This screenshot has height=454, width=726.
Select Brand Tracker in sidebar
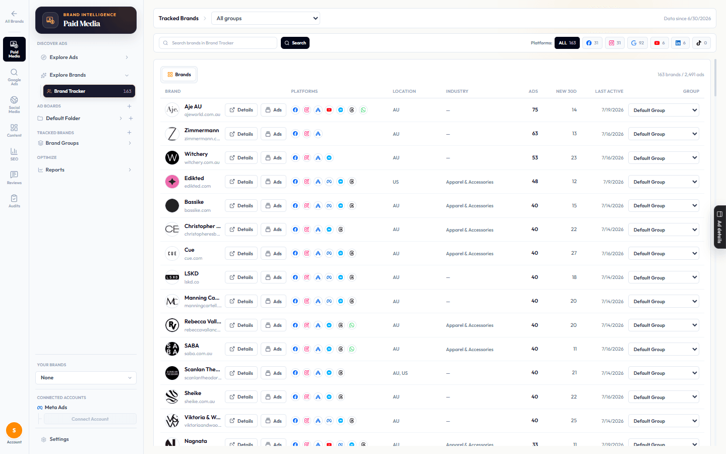(89, 91)
